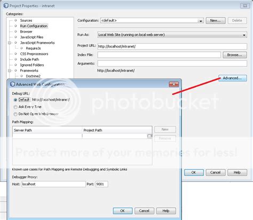Click Remove path mapping button
Viewport: 253px width, 220px height.
[165, 138]
